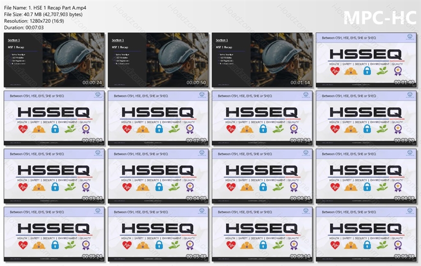The height and width of the screenshot is (266, 421).
Task: Click the hard hat icon in the 00:04:34 frame
Action: click(x=247, y=187)
